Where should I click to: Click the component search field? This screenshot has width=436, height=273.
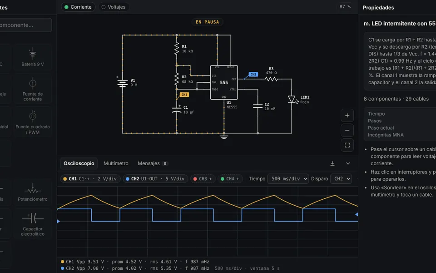[25, 25]
